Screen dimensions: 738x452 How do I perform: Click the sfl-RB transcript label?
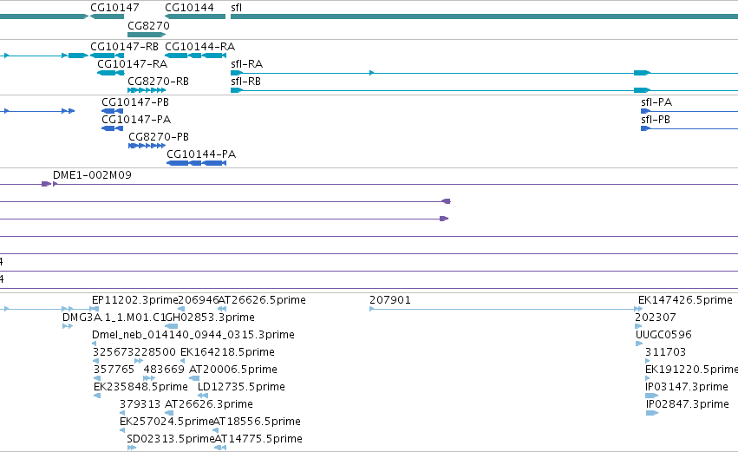tap(245, 81)
